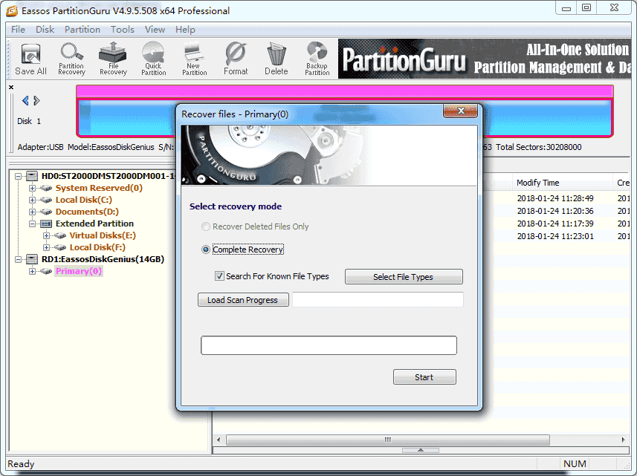Expand the Primary(0) partition node
Viewport: 637px width, 476px height.
pos(32,271)
